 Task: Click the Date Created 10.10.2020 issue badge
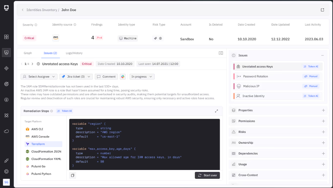click(115, 64)
